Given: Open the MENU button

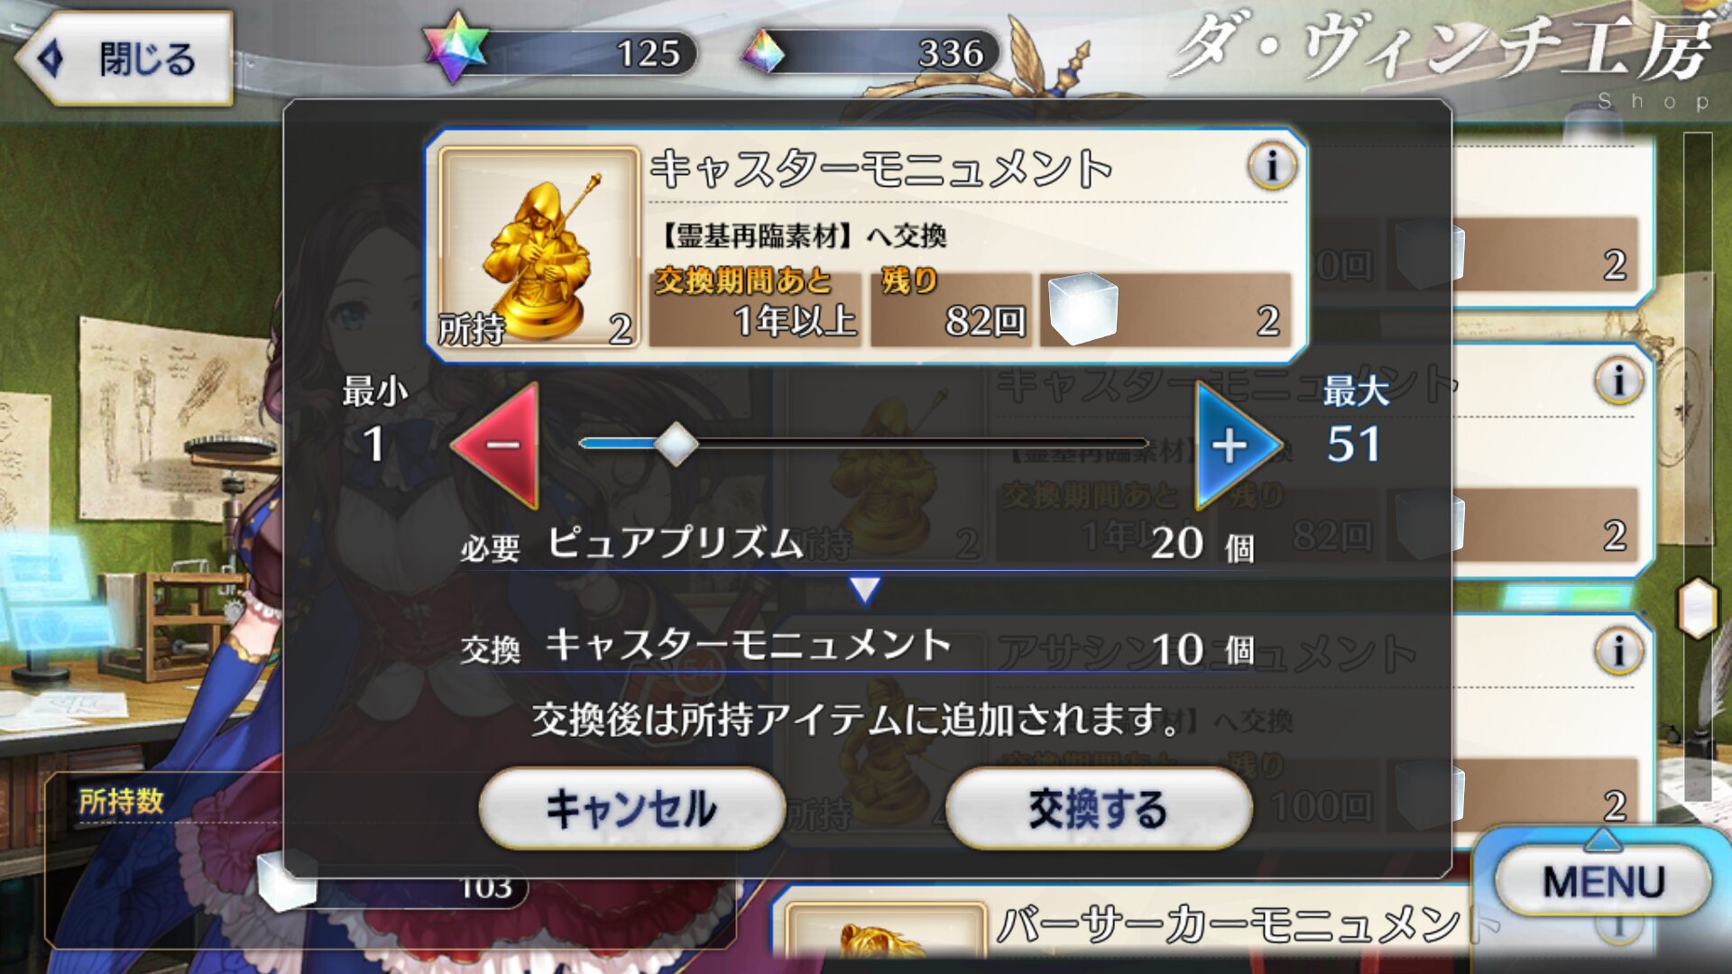Looking at the screenshot, I should 1603,881.
